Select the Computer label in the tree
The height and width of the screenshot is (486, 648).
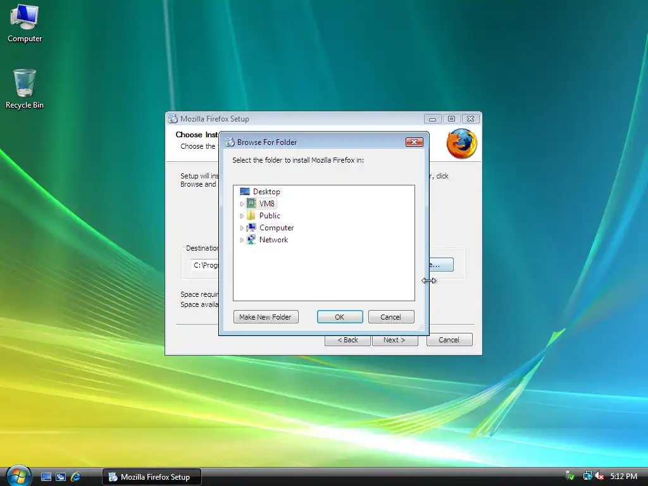[x=277, y=227]
